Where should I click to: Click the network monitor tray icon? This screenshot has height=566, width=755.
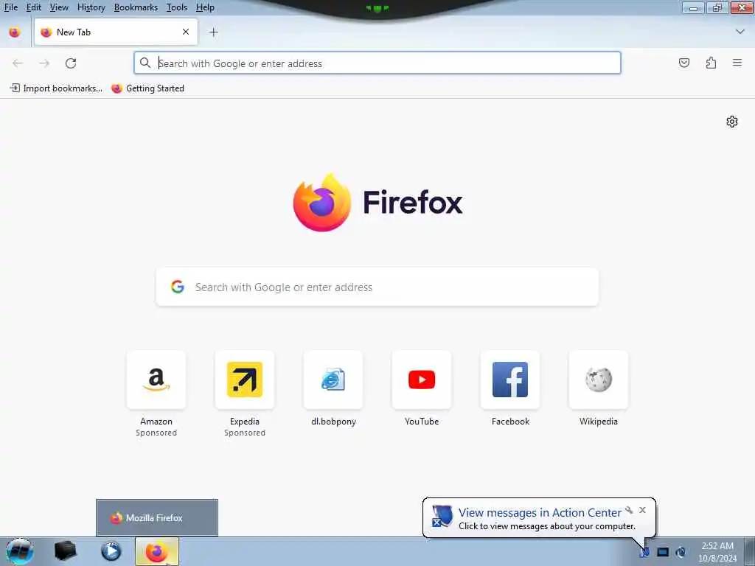[x=663, y=552]
